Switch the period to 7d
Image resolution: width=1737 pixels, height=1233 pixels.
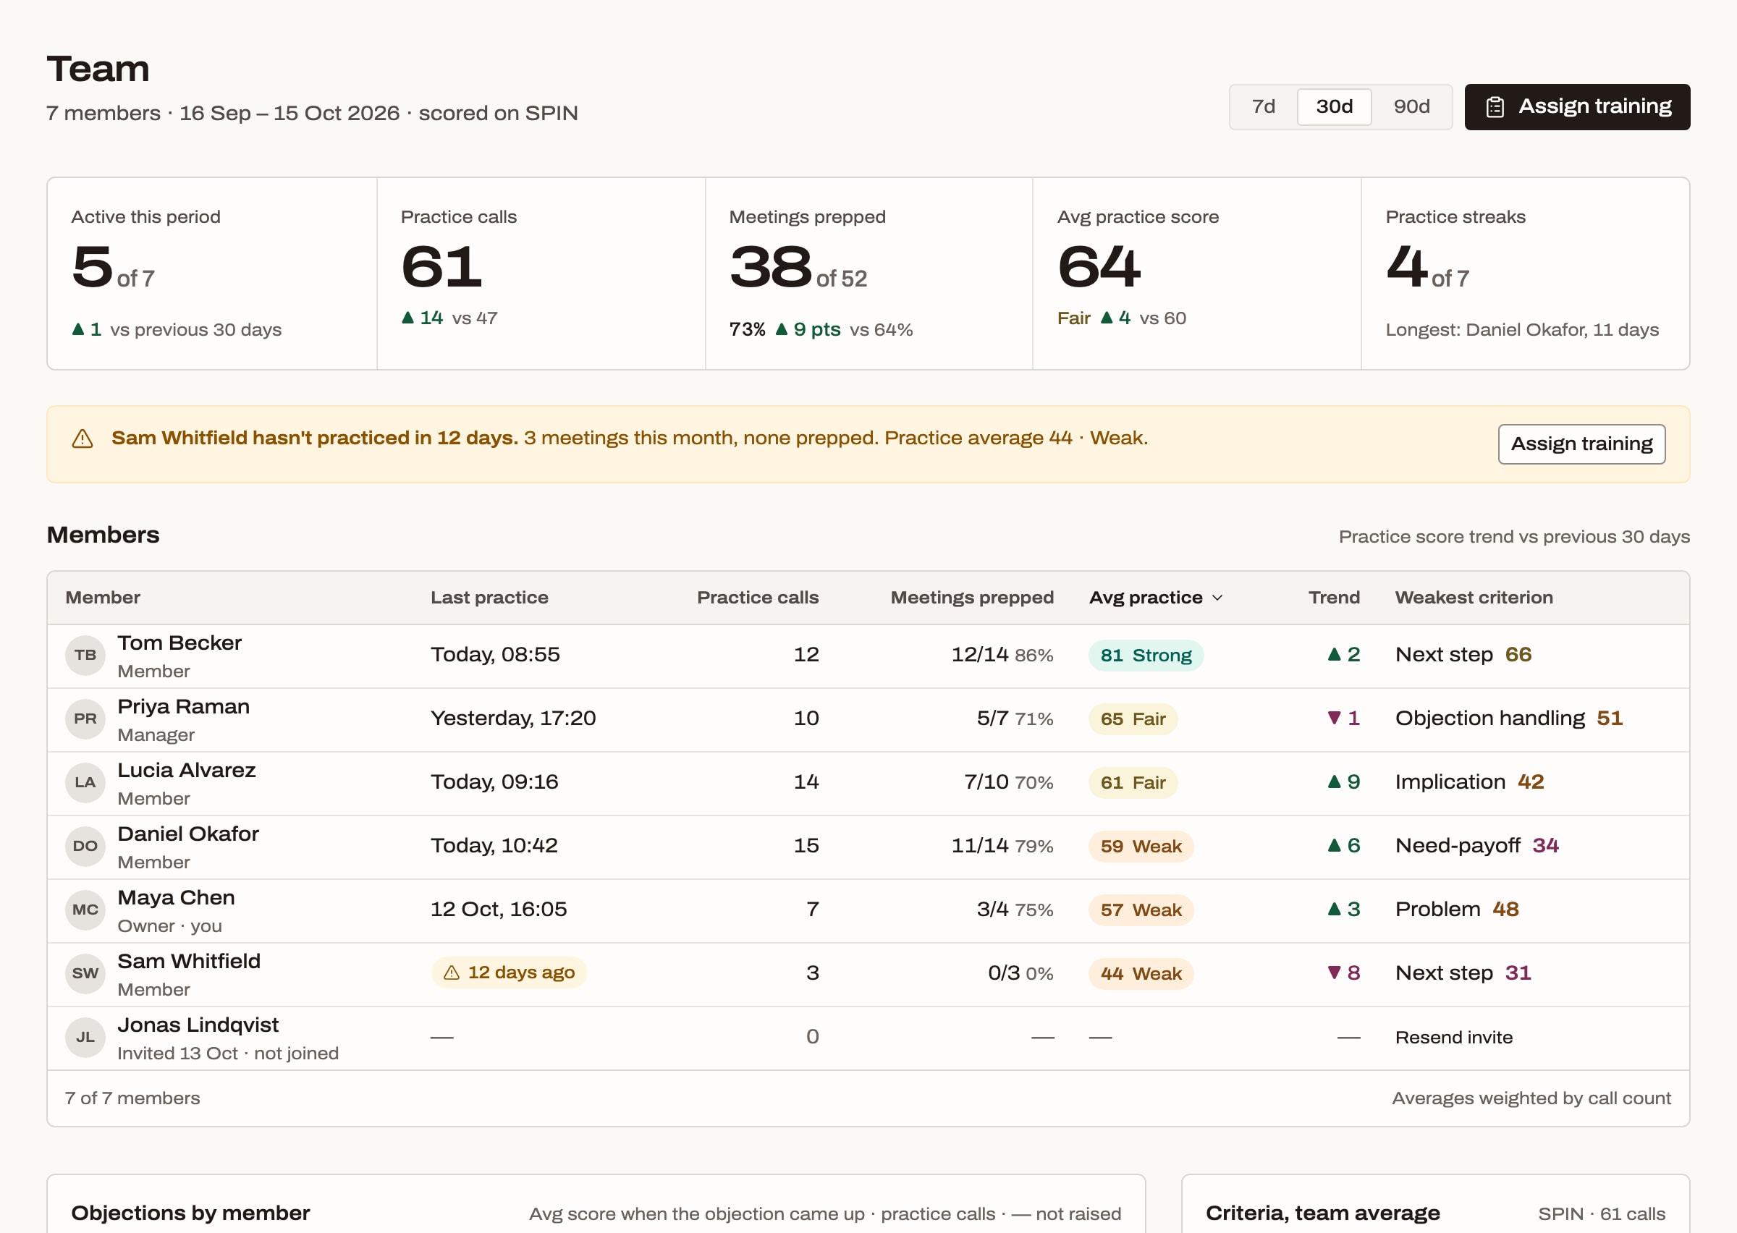pos(1263,107)
